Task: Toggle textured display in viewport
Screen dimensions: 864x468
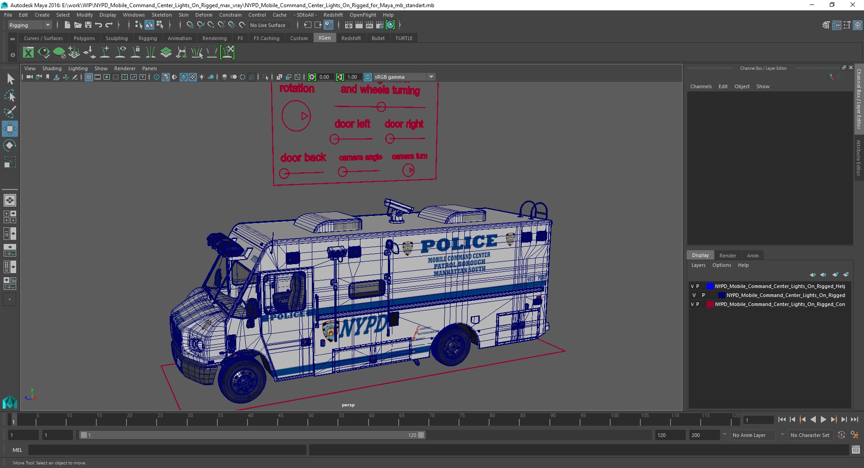Action: pyautogui.click(x=193, y=77)
